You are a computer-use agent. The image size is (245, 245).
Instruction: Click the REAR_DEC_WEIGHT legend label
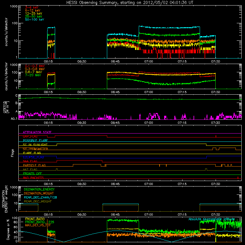tap(38, 202)
